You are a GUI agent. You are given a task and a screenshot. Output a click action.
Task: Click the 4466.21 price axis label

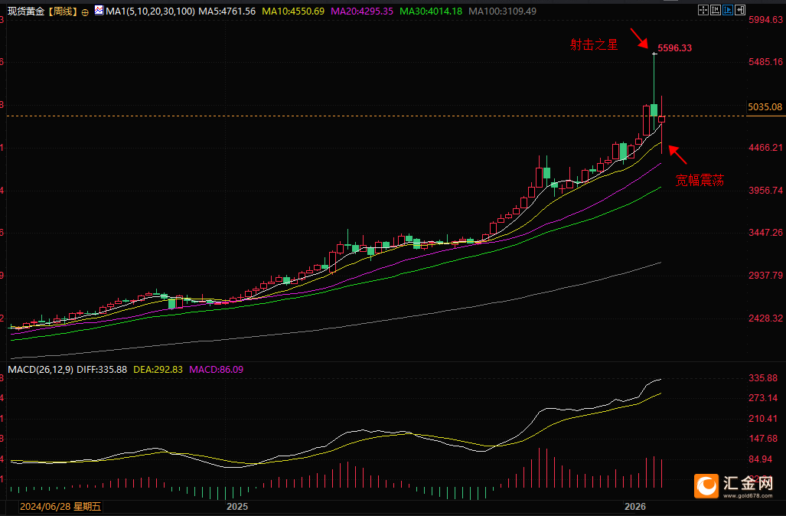[765, 148]
